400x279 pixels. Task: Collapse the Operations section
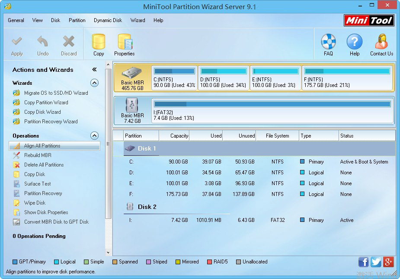[94, 135]
